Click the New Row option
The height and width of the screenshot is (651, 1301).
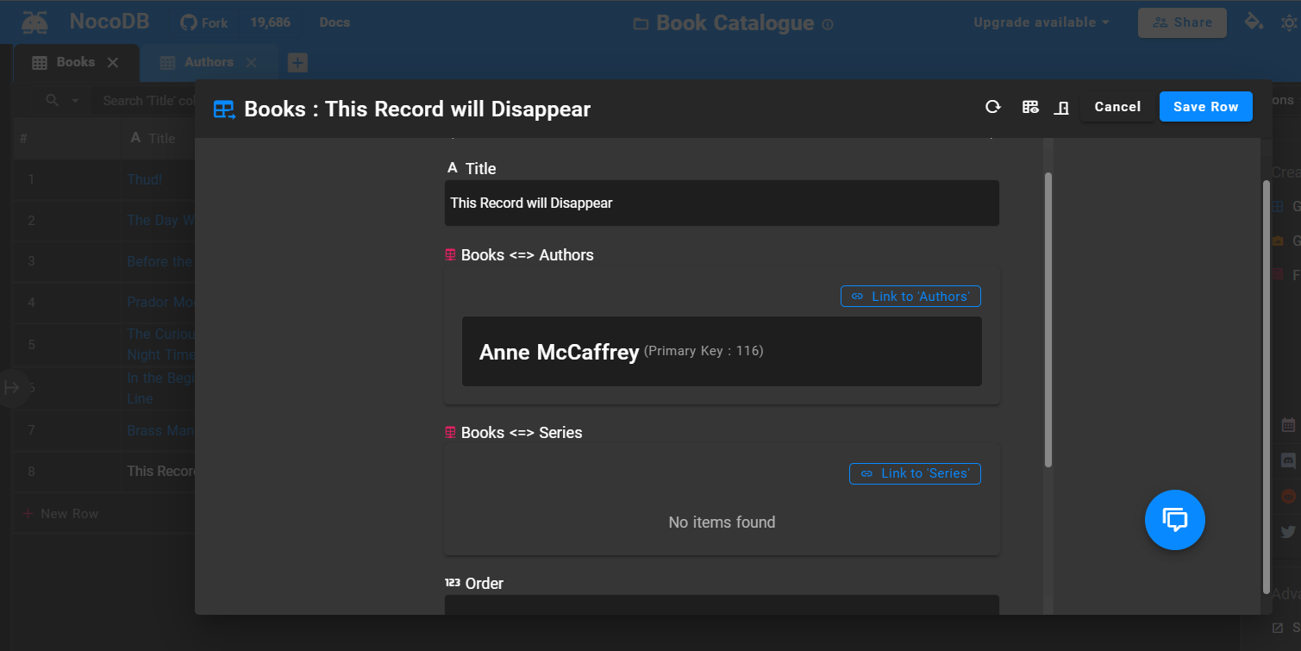61,513
